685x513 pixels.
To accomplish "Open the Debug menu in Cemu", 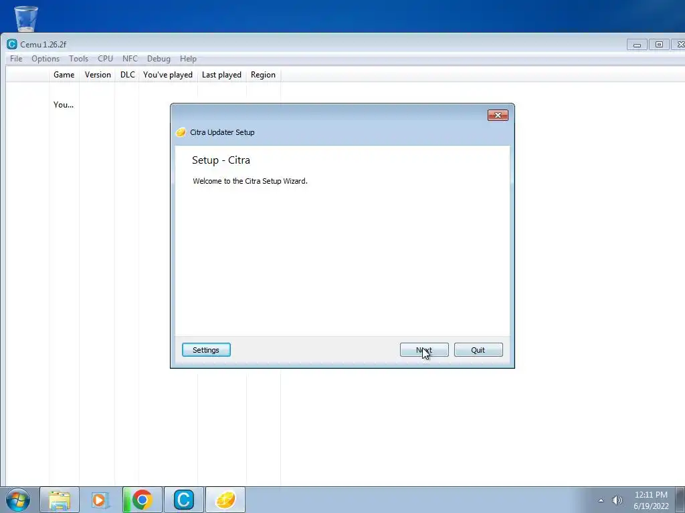I will coord(159,59).
